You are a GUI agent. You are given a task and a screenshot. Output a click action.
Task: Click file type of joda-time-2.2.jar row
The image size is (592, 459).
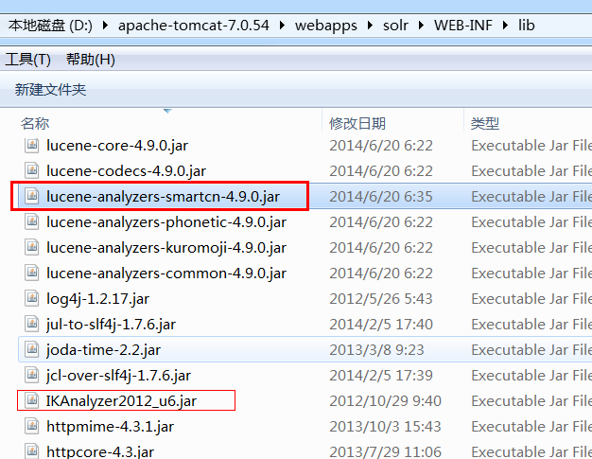[531, 350]
